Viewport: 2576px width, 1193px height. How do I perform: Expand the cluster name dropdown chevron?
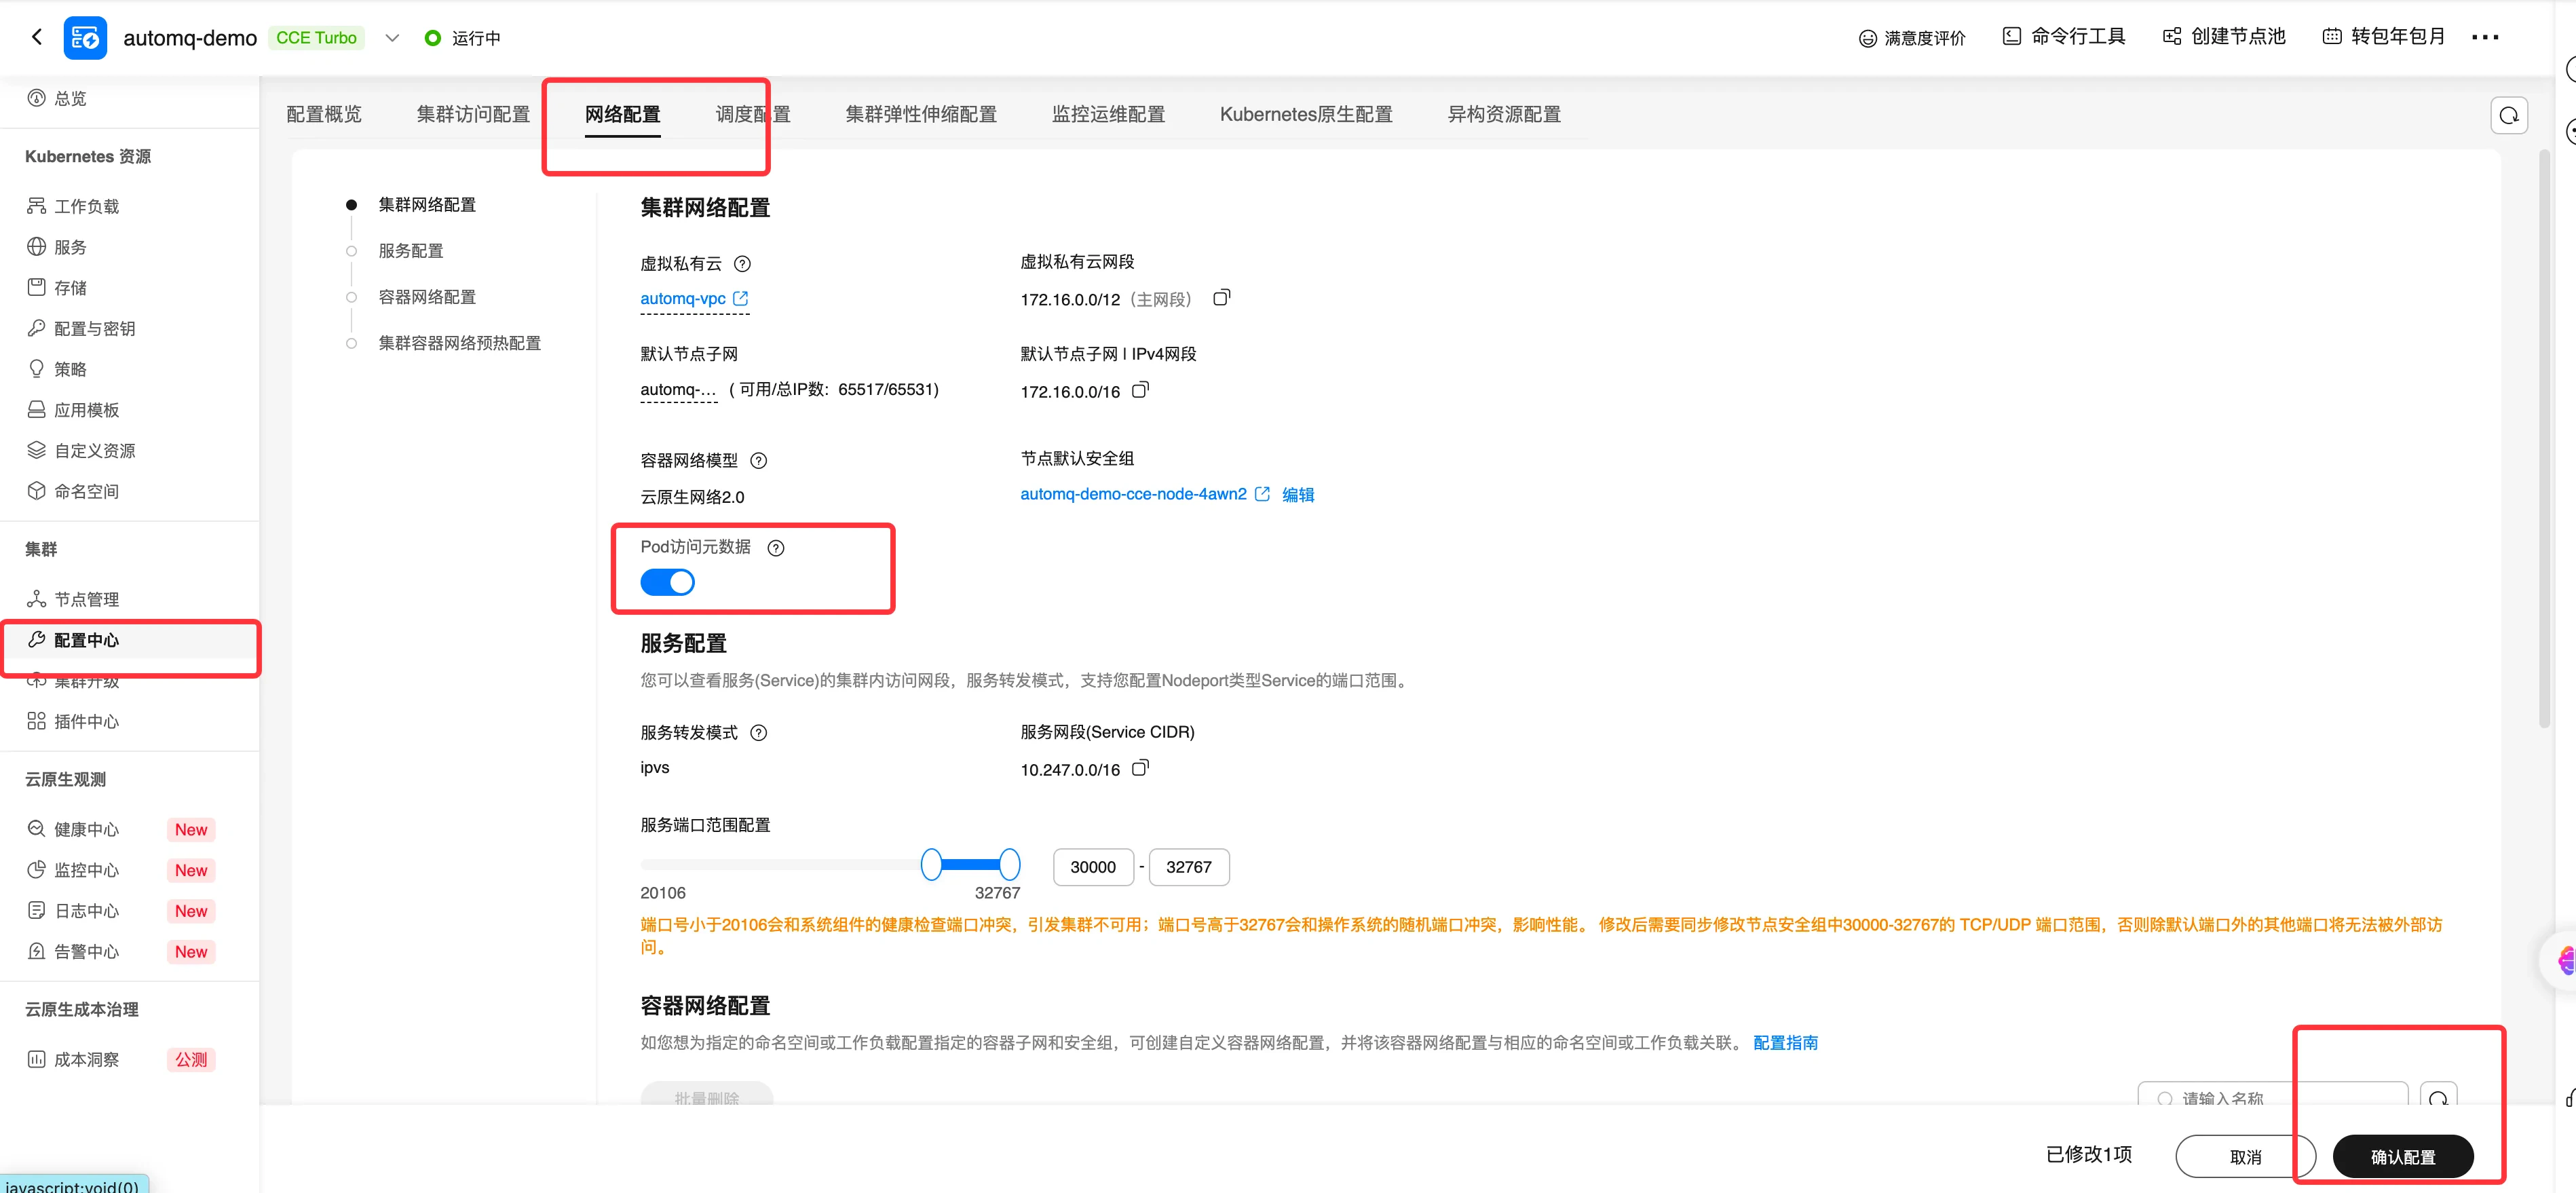click(392, 38)
